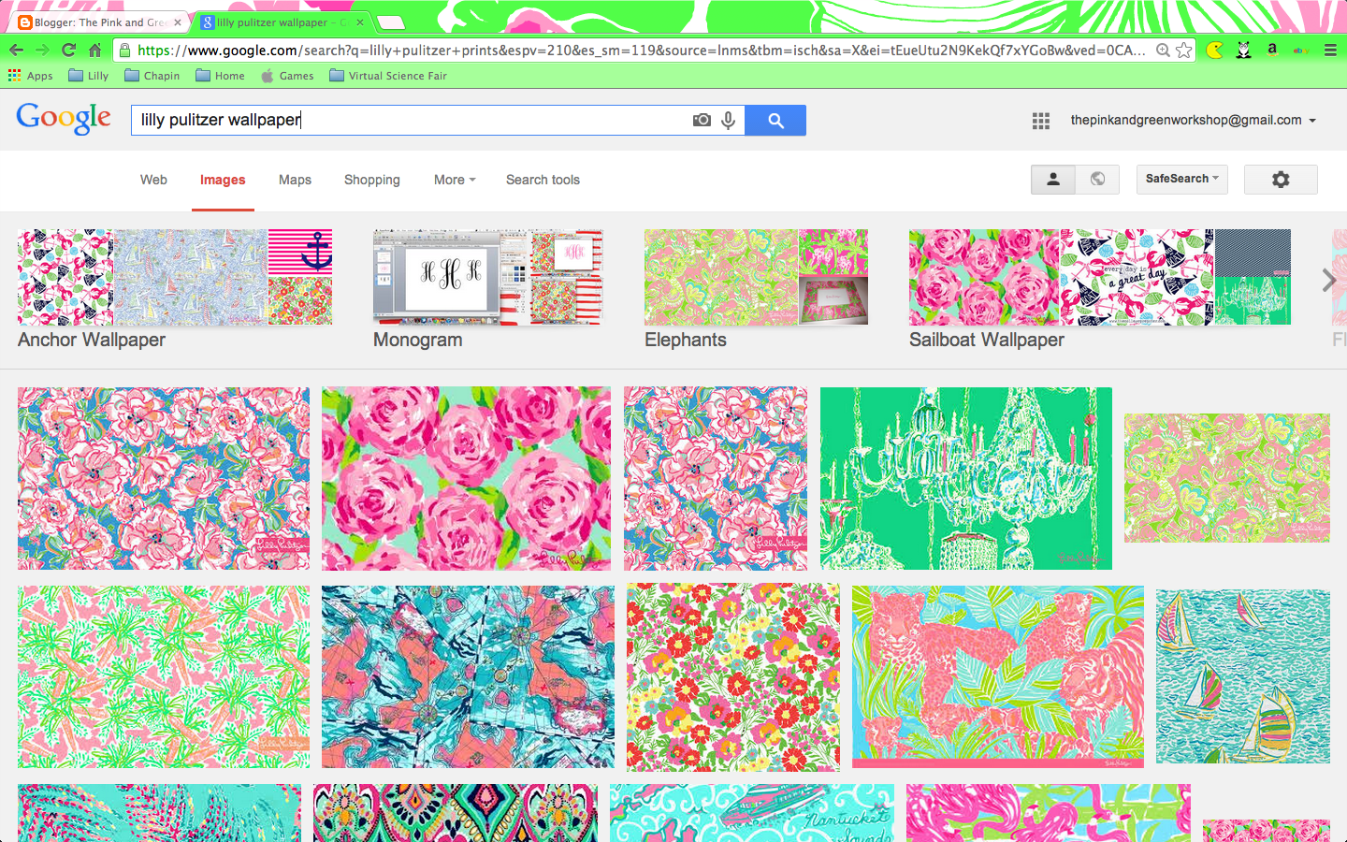Screen dimensions: 1347x842
Task: Open the teal and coral map print image
Action: pos(468,676)
